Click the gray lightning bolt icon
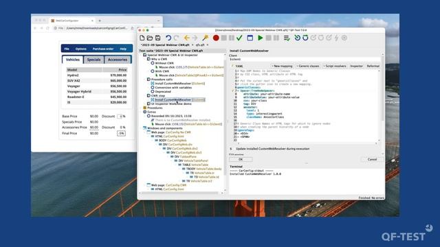The height and width of the screenshot is (247, 440). pos(336,38)
